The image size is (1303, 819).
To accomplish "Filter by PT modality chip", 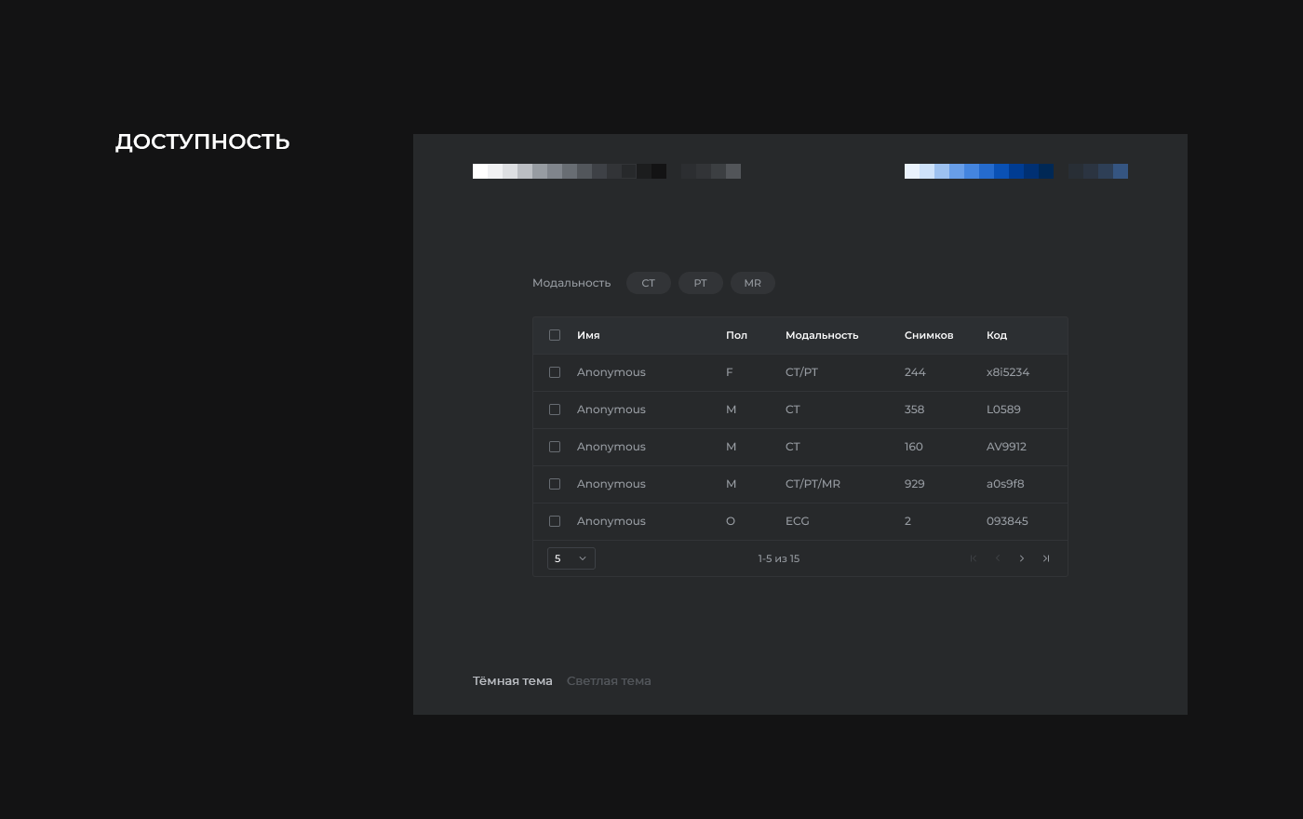I will click(x=700, y=283).
